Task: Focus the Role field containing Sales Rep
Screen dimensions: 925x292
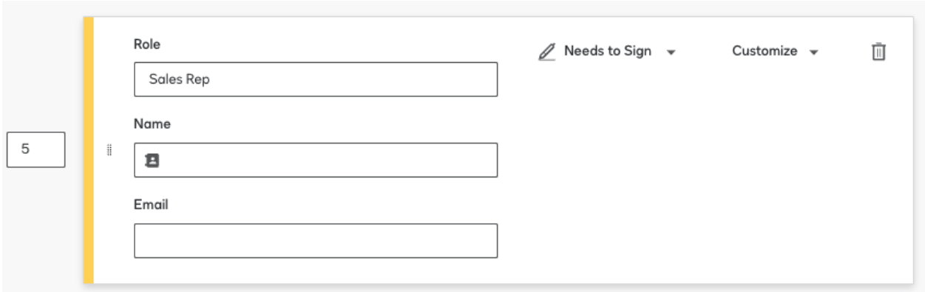Action: pyautogui.click(x=316, y=79)
